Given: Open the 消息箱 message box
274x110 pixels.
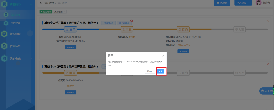Looking at the screenshot, I should click(222, 3).
